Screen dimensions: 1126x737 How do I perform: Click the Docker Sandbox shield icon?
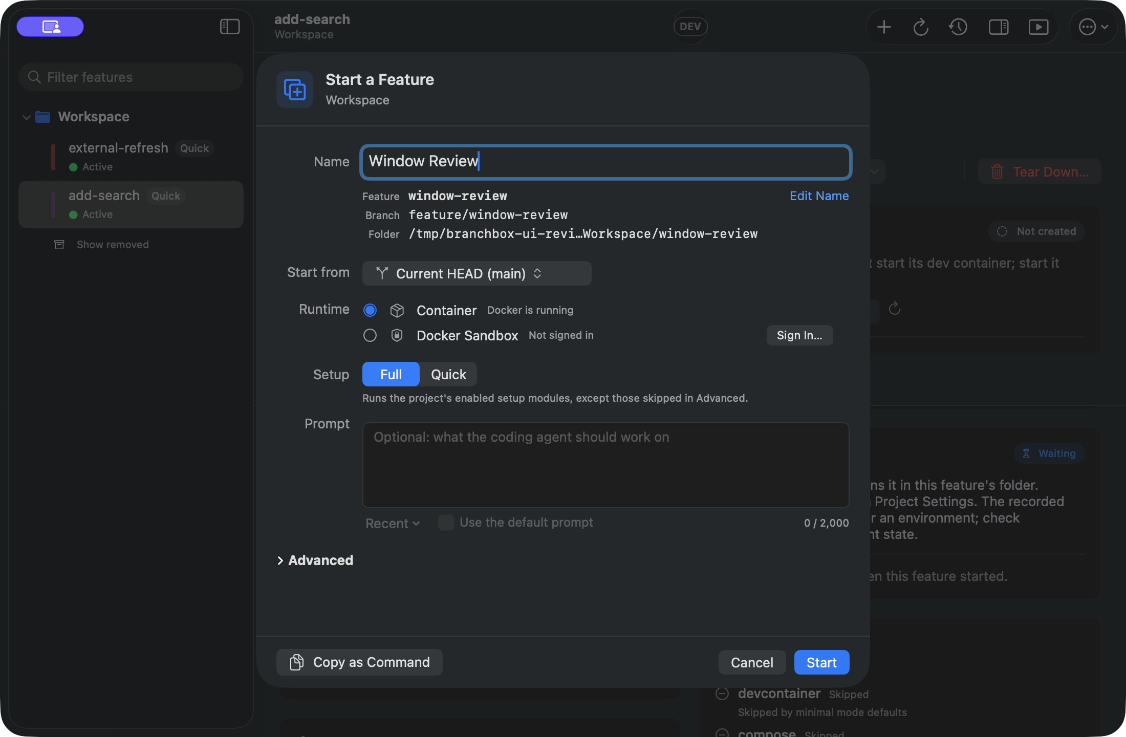click(397, 335)
